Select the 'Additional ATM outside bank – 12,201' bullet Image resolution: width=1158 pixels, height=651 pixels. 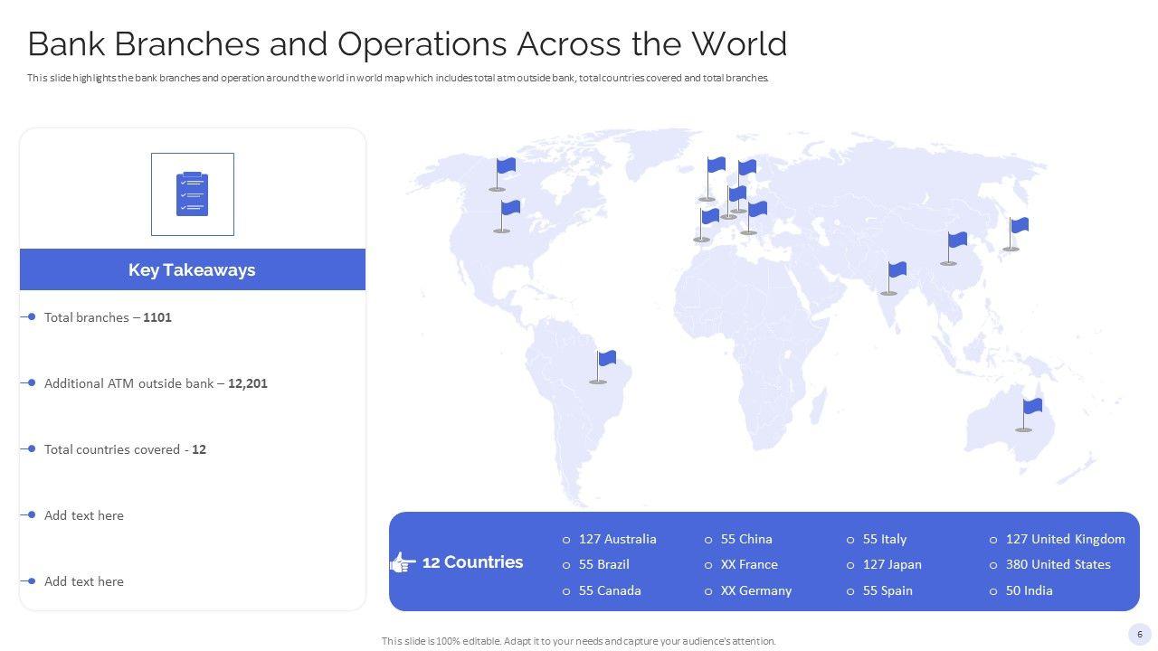coord(156,383)
